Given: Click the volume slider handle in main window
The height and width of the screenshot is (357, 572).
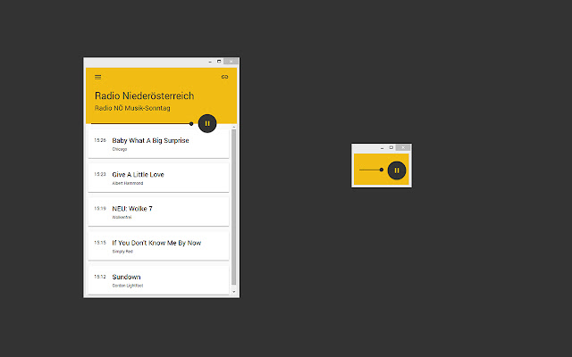Looking at the screenshot, I should click(191, 124).
